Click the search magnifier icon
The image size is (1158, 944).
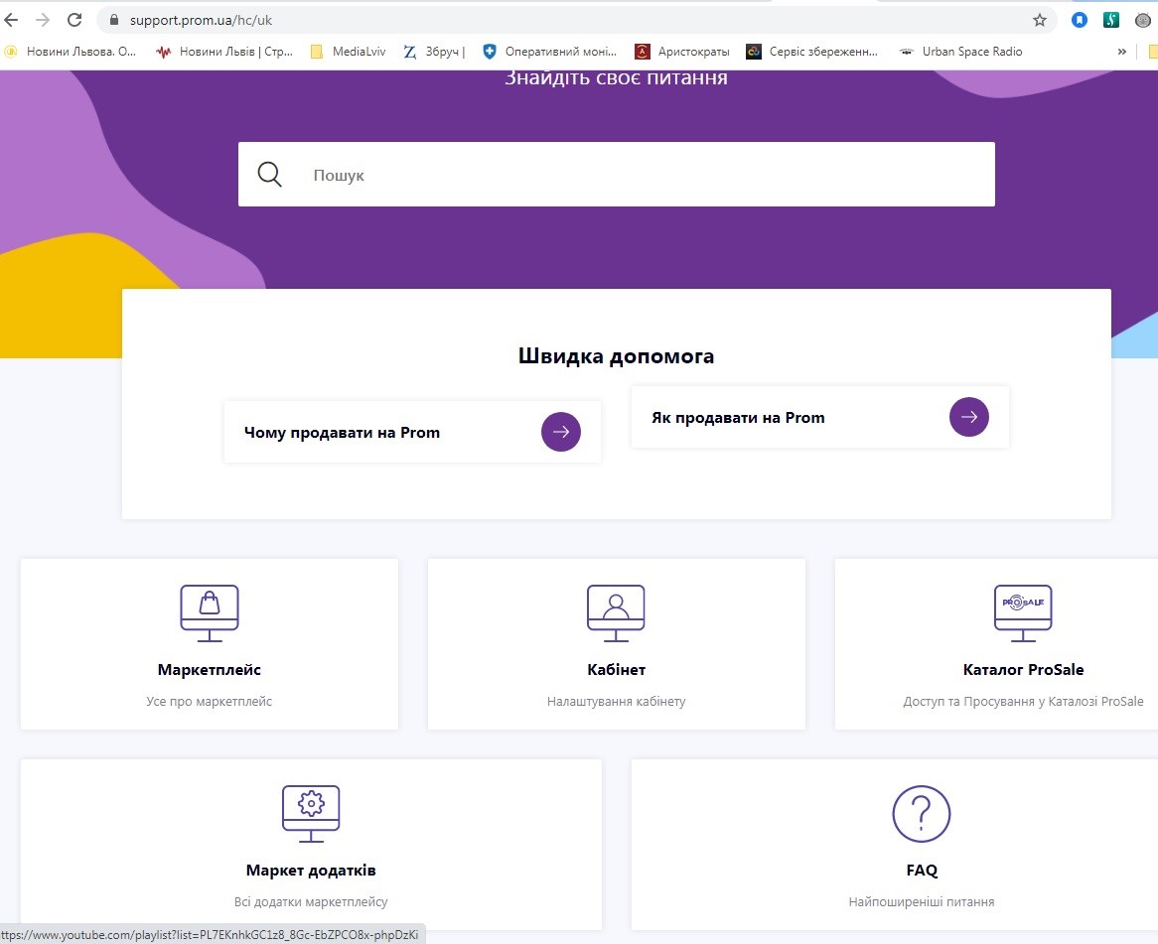click(268, 174)
